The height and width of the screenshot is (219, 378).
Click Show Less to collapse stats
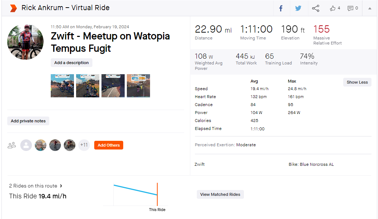[x=357, y=82]
